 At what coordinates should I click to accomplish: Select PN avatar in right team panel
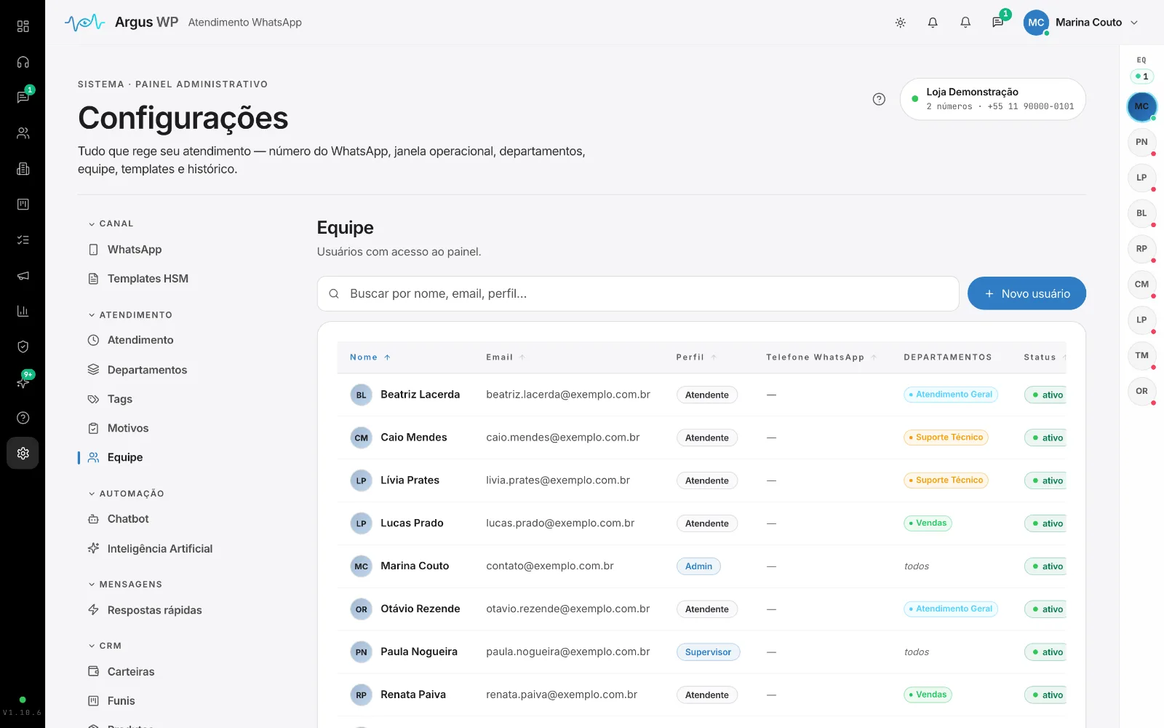tap(1141, 142)
